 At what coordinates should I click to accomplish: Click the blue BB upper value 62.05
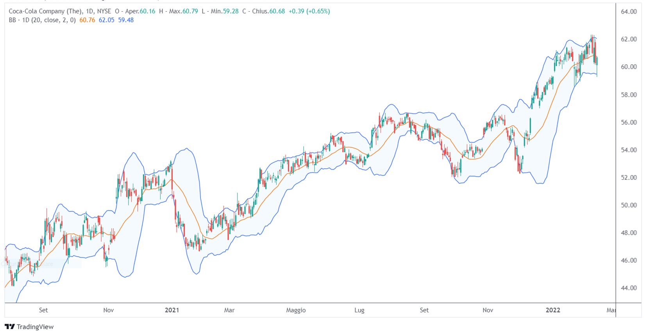click(x=106, y=20)
